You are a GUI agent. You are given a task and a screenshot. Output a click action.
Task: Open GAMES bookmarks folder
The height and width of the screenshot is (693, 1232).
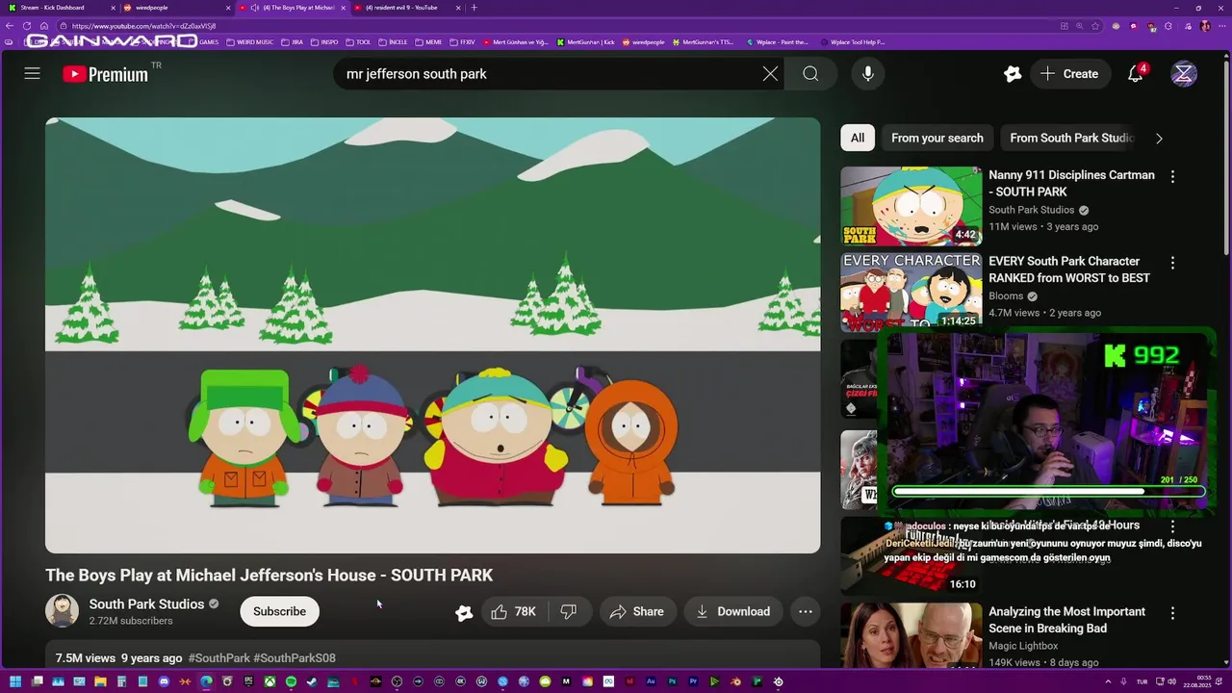[x=205, y=42]
